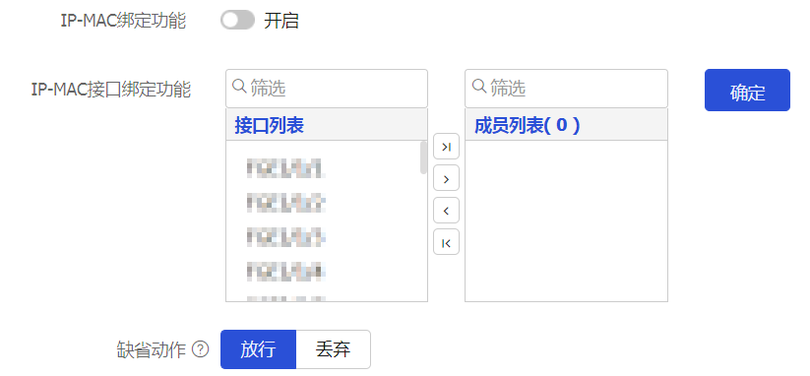Toggle the IP-MAC绑定功能 switch on
The width and height of the screenshot is (810, 376).
pyautogui.click(x=237, y=21)
